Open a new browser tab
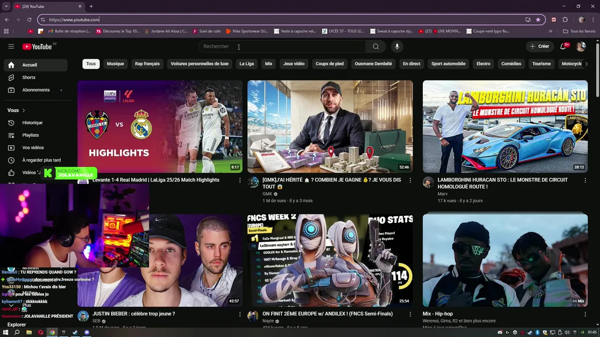 point(91,7)
